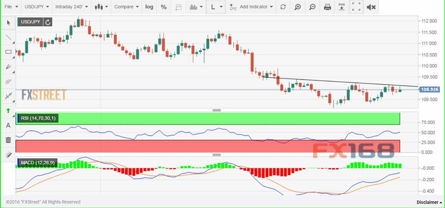Image resolution: width=445 pixels, height=208 pixels.
Task: Click the 75.000 RSI axis label
Action: point(429,122)
